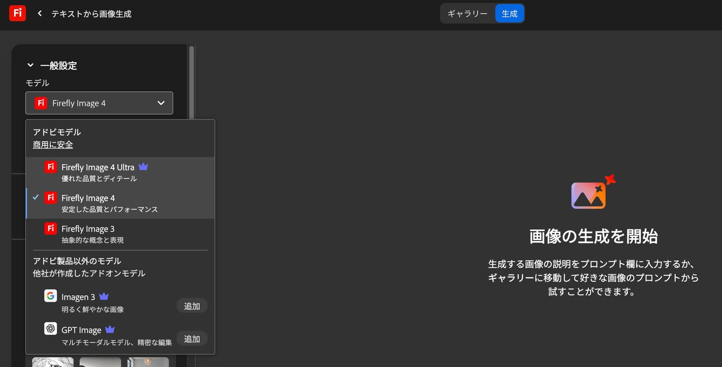Image resolution: width=722 pixels, height=367 pixels.
Task: Click the OpenAI icon for GPT Image
Action: point(50,329)
